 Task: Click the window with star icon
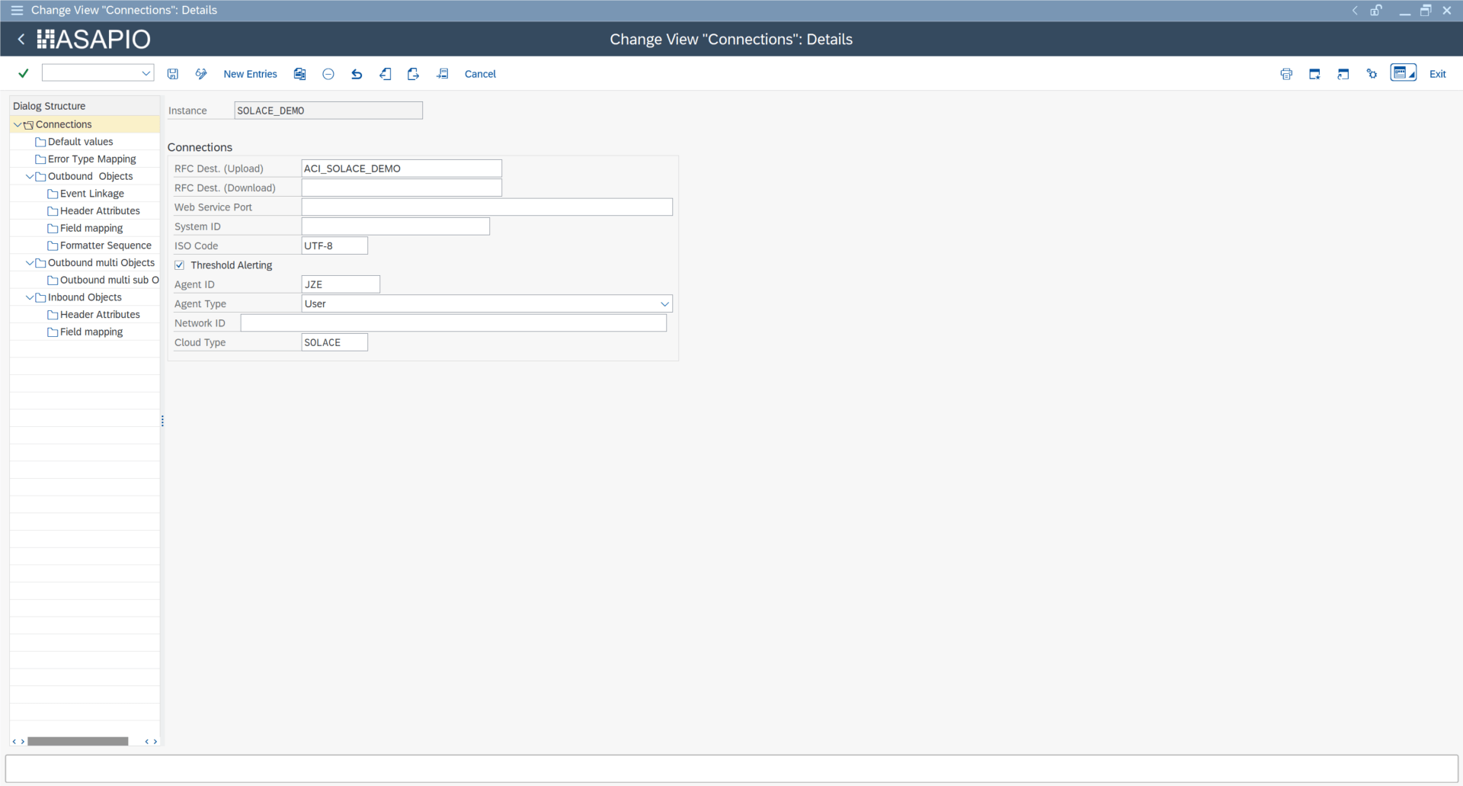[1314, 74]
